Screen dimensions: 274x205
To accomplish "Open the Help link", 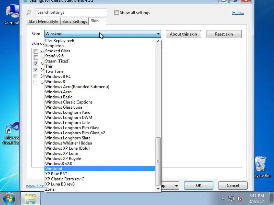I will tap(238, 13).
